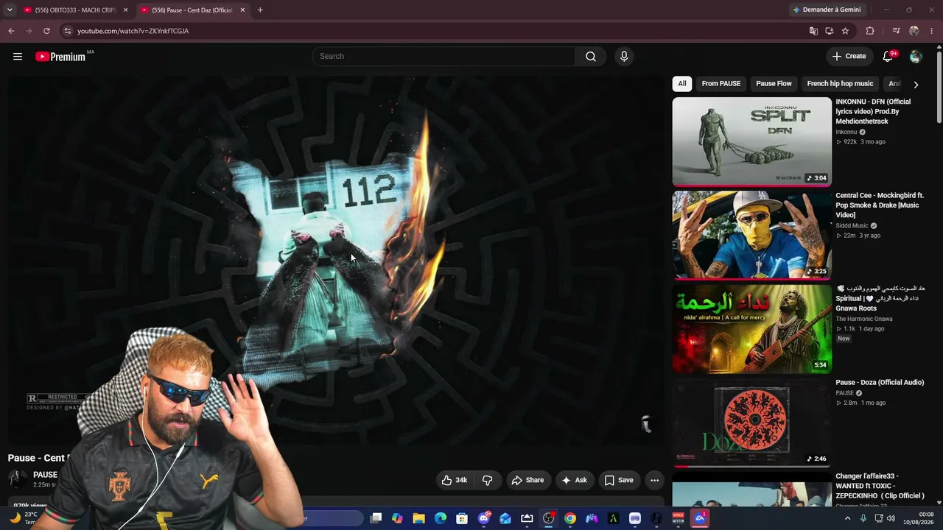The height and width of the screenshot is (530, 943).
Task: Open the INKONNU - DFN video thumbnail
Action: coord(751,142)
